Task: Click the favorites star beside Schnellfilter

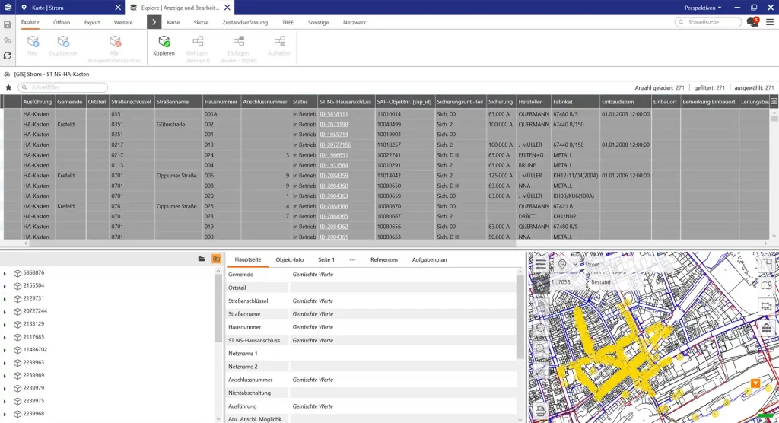Action: click(x=8, y=87)
